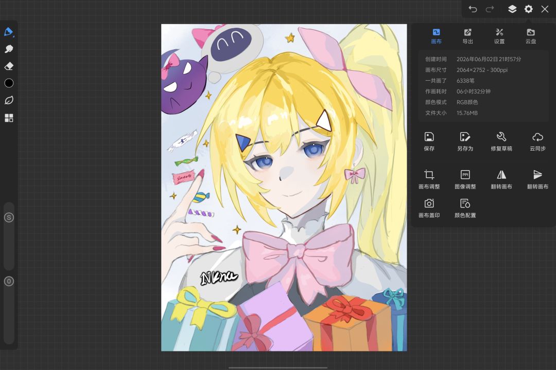
Task: Click the artwork canvas
Action: pos(284,188)
